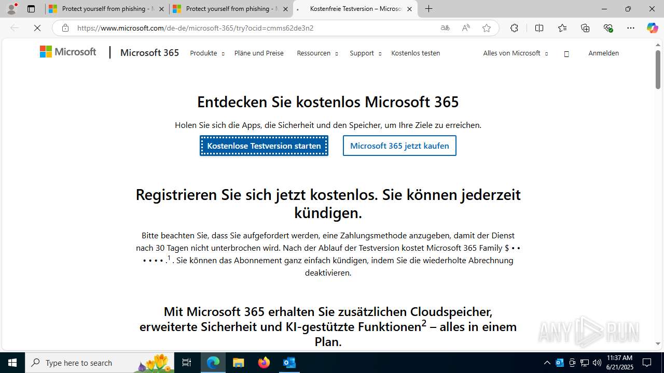Click the Edge taskbar icon
Image resolution: width=664 pixels, height=373 pixels.
pyautogui.click(x=213, y=363)
